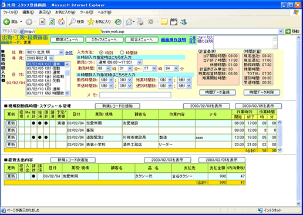This screenshot has height=215, width=303.
Task: Select the 時間数 input method radio button
Action: click(x=122, y=52)
